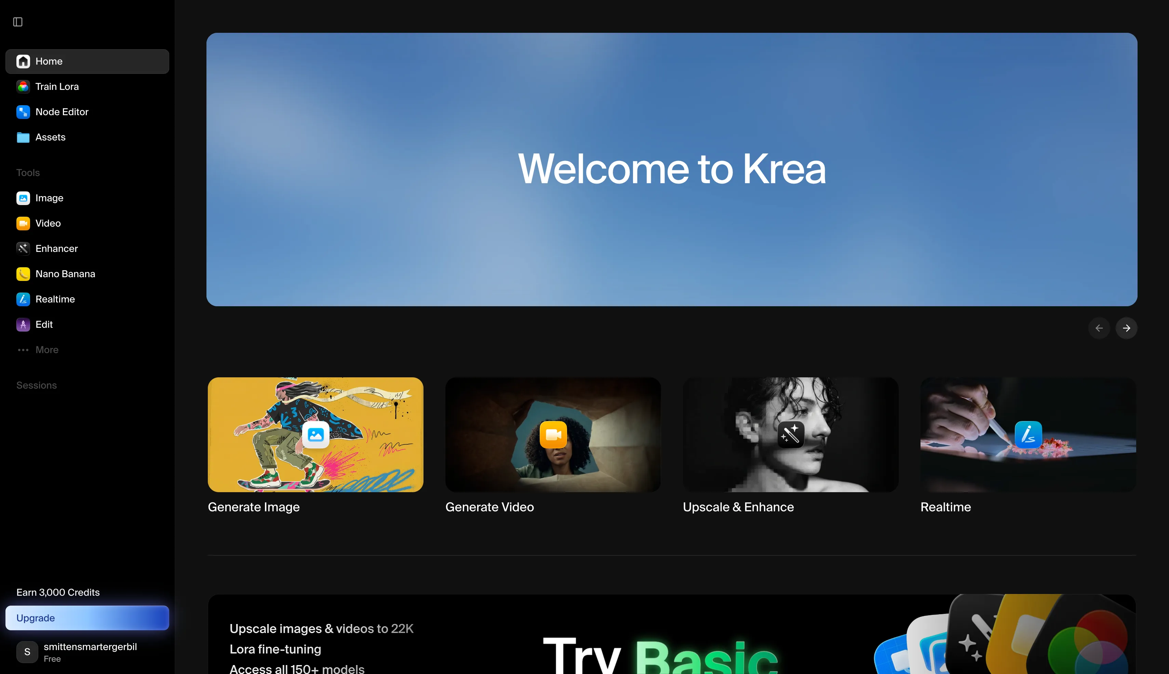Advance the banner with next arrow

click(x=1126, y=328)
